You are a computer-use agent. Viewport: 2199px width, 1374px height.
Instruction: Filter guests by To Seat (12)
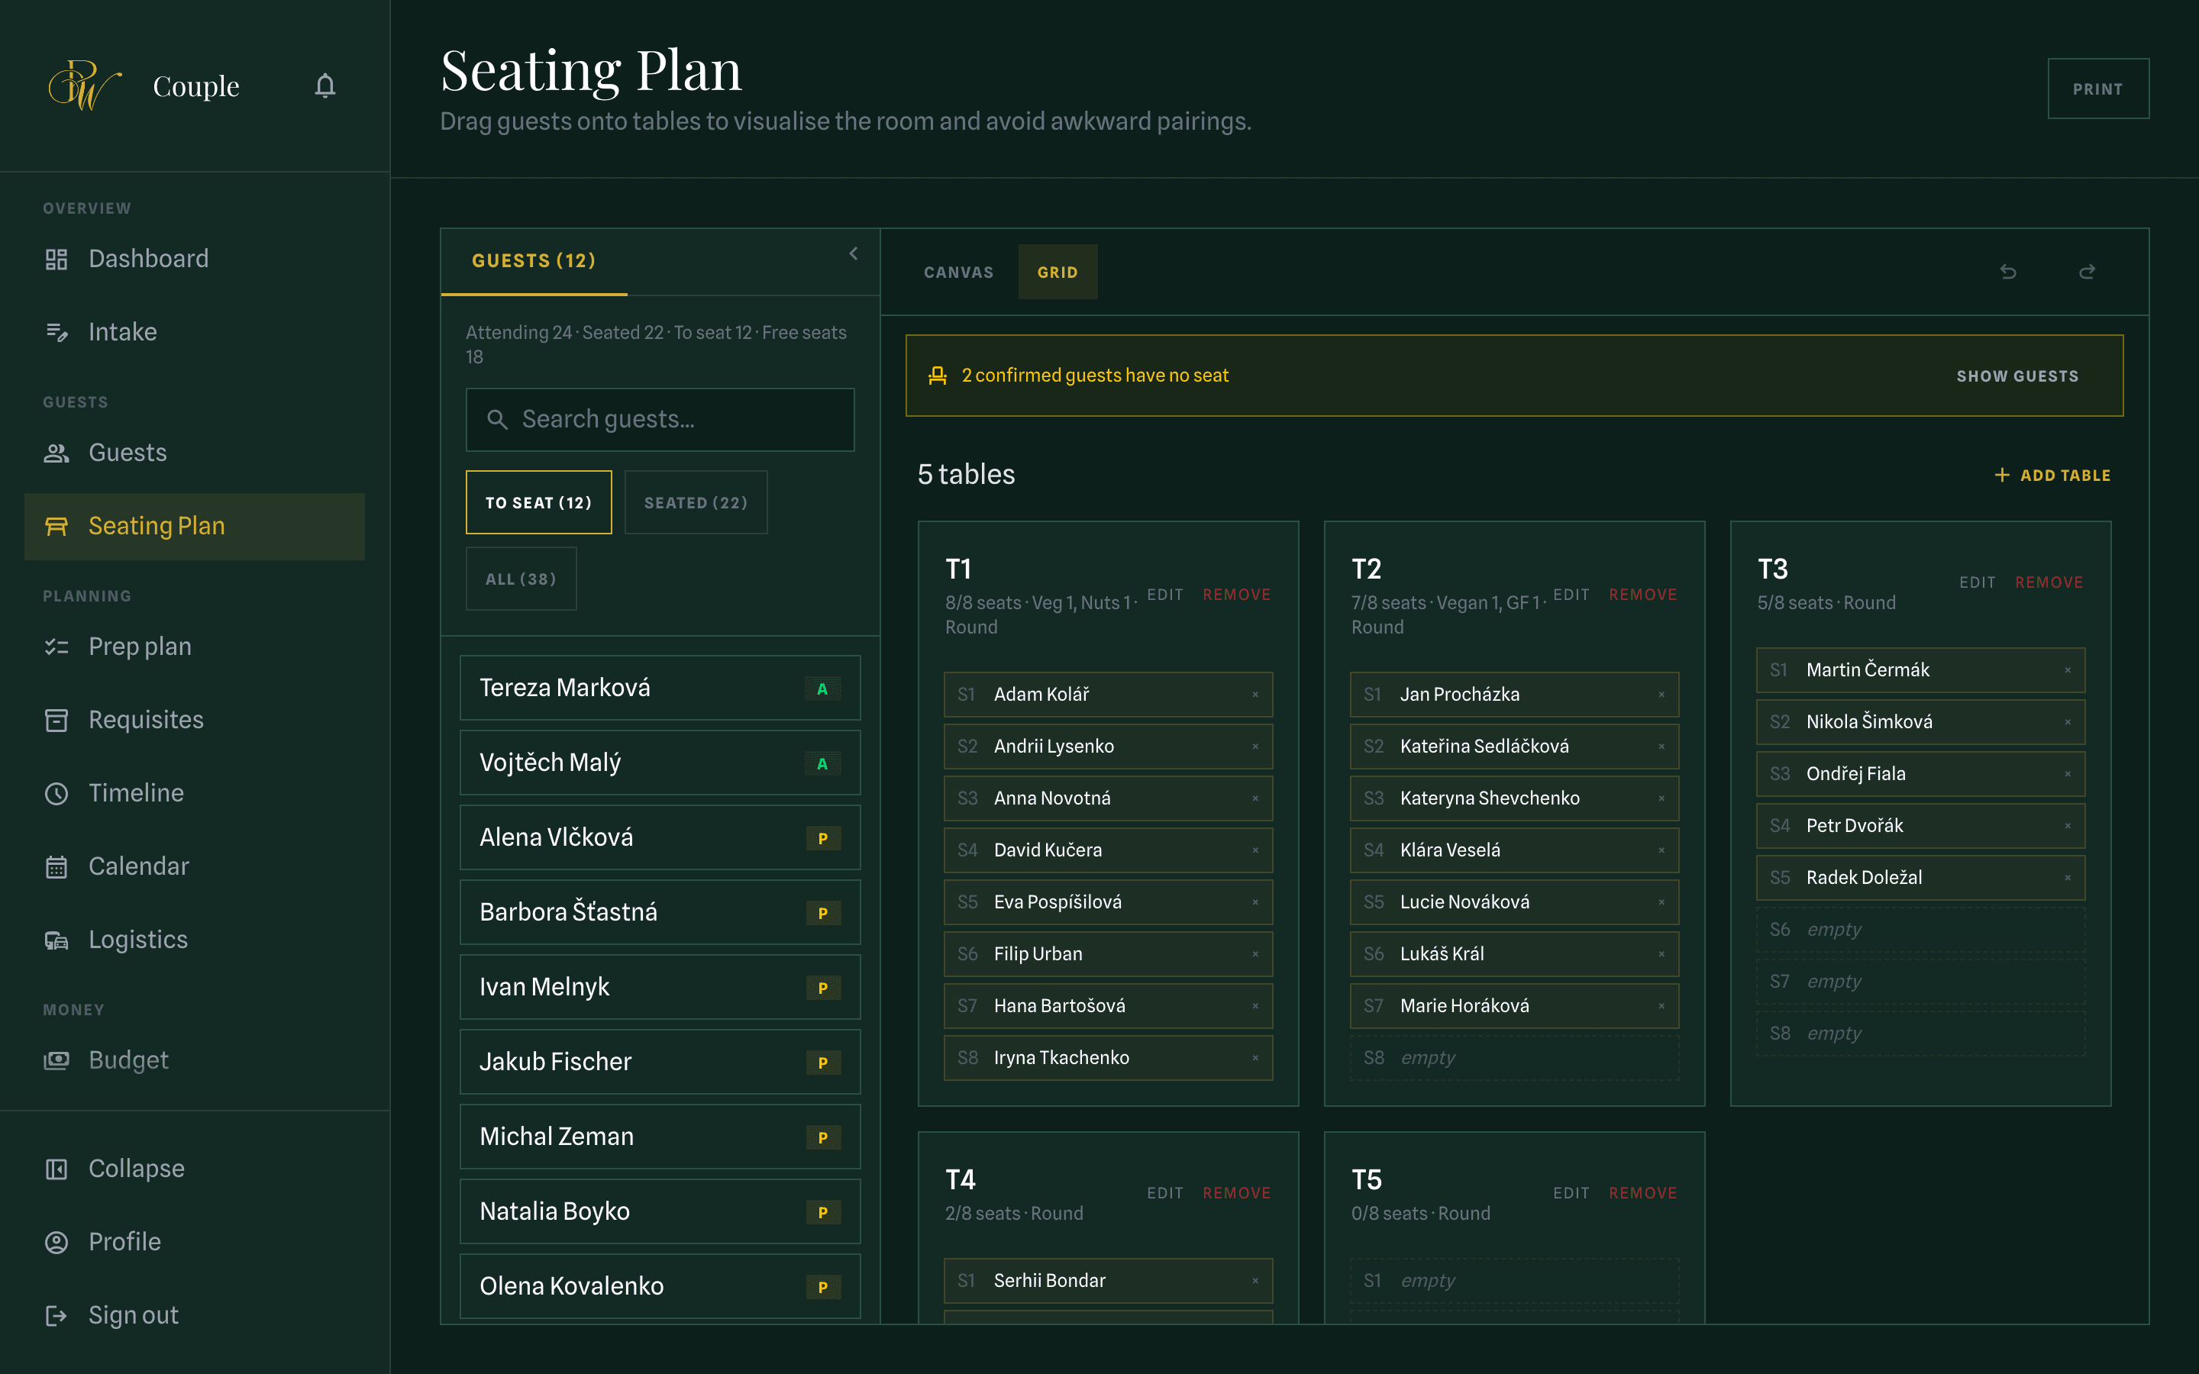click(539, 502)
